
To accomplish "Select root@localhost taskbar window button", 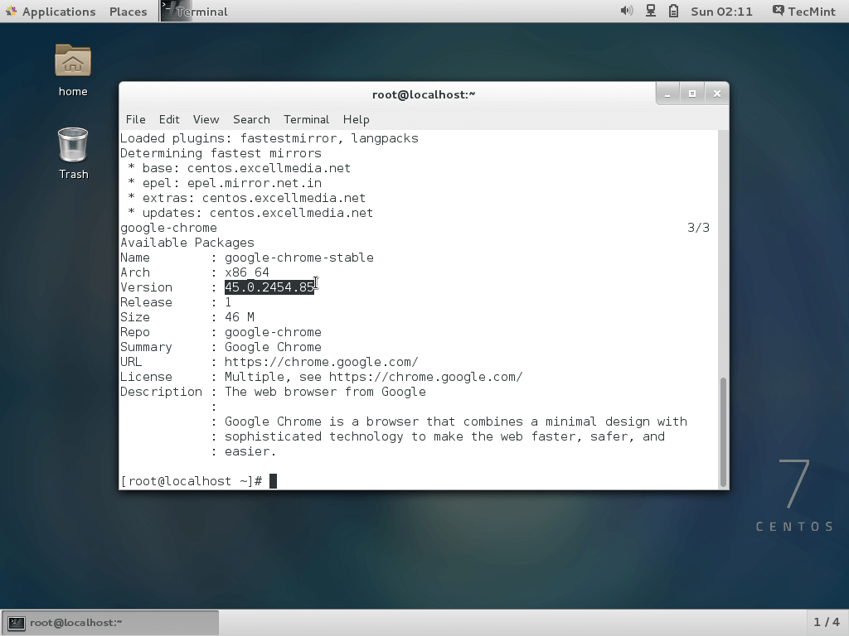I will click(111, 622).
